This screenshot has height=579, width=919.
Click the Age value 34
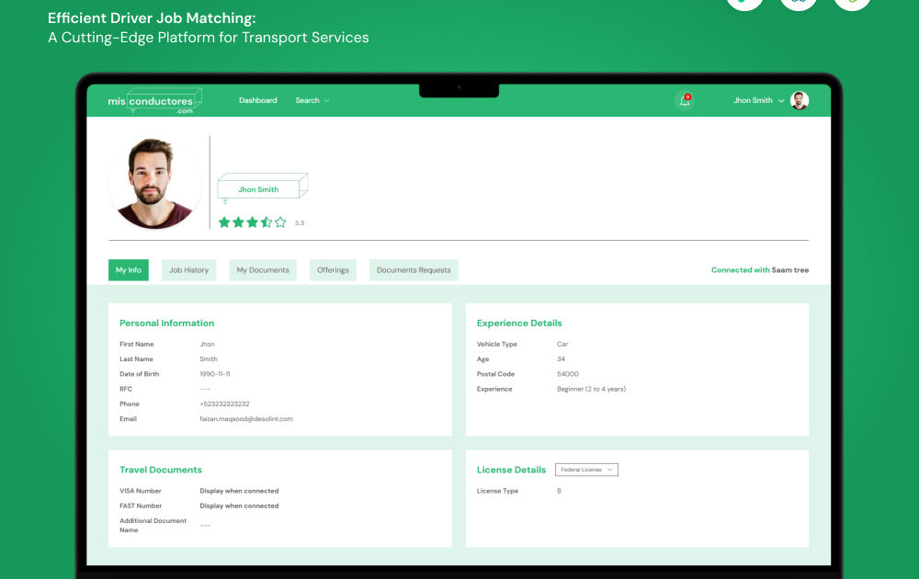561,359
